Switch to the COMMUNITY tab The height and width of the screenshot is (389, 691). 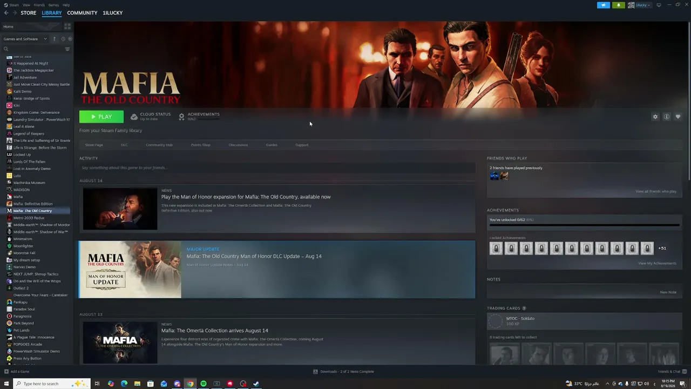(x=82, y=13)
